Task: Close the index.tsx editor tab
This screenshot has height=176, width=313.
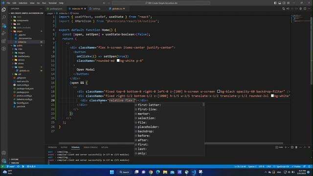Action: (x=85, y=9)
